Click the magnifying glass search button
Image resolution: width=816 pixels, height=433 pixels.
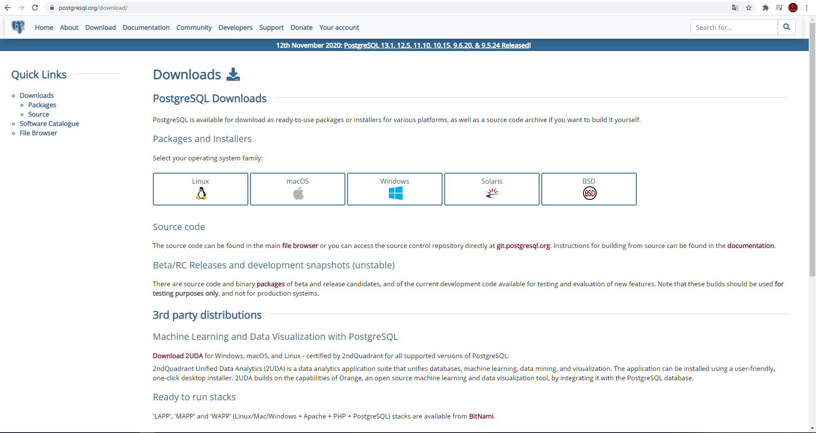pyautogui.click(x=786, y=27)
